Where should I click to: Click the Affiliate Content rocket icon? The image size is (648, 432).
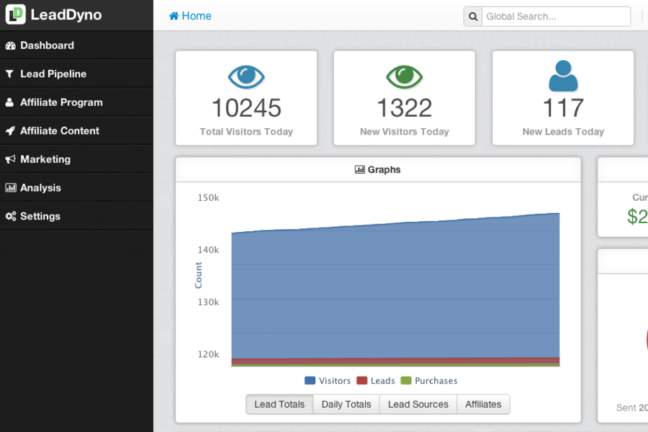10,131
